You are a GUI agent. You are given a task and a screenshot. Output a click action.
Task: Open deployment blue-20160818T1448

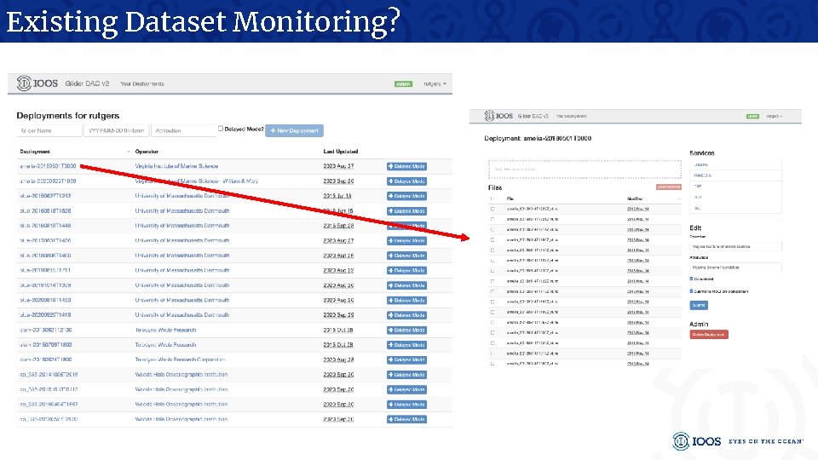[x=45, y=225]
